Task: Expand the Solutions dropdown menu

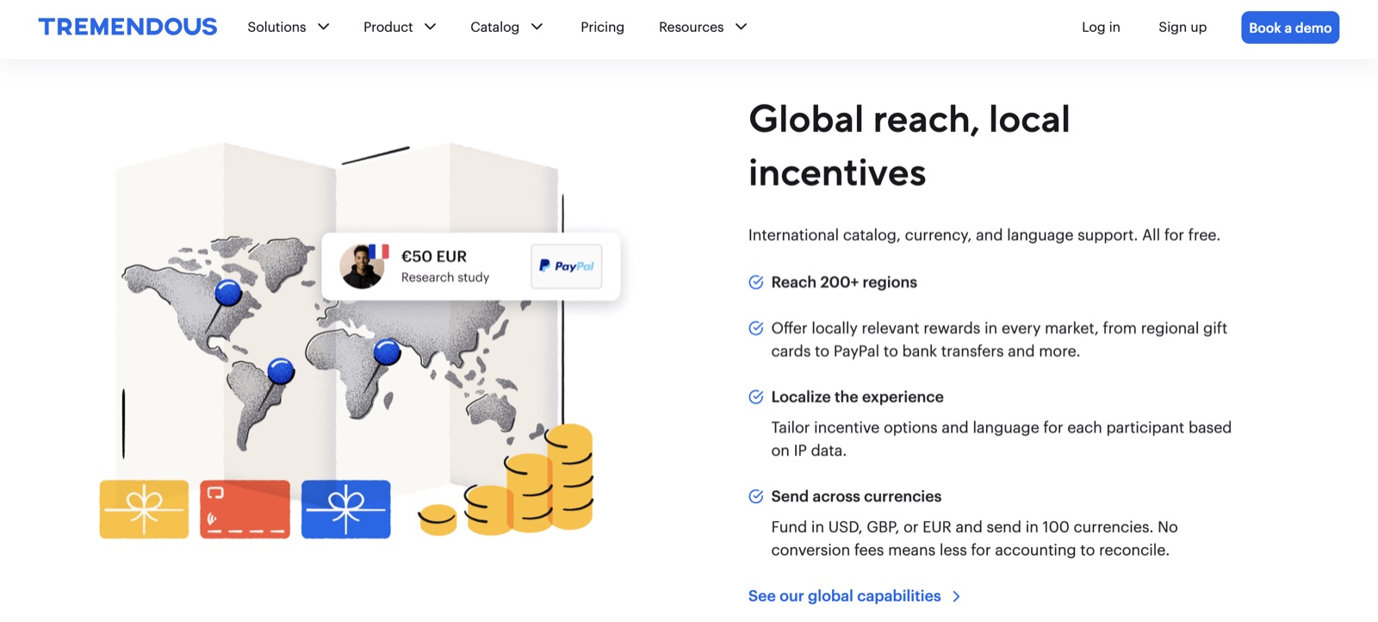Action: pyautogui.click(x=289, y=27)
